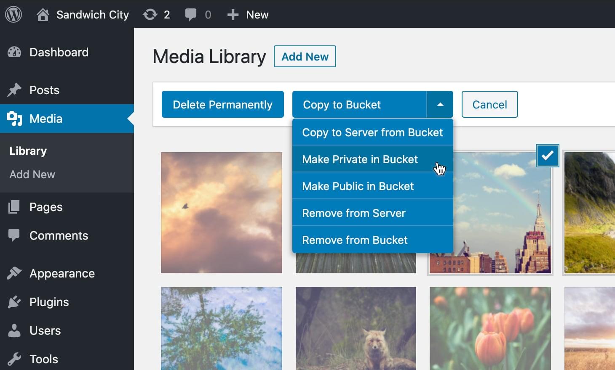Pick Remove from Server option
615x370 pixels.
coord(354,213)
